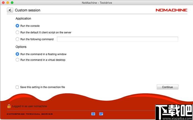193x120 pixels.
Task: Click the Continue button
Action: click(167, 87)
